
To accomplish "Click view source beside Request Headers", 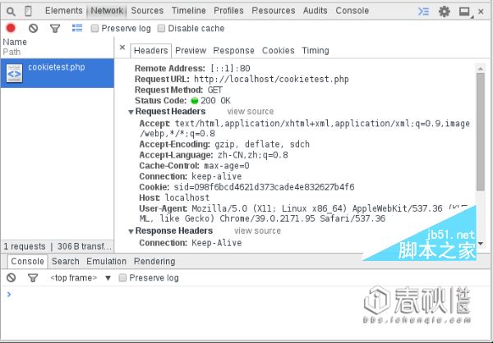I will (x=251, y=112).
